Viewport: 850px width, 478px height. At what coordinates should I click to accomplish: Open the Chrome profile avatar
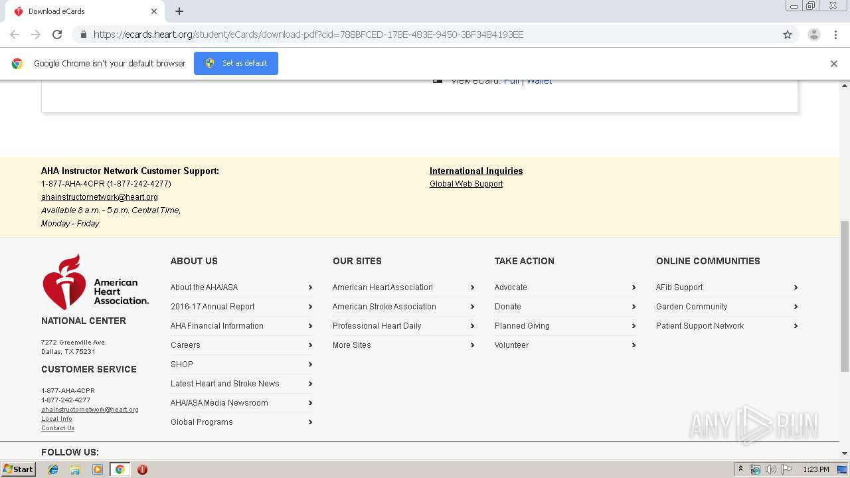pos(814,35)
